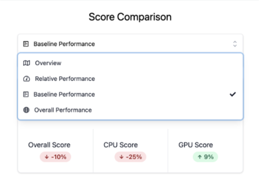Viewport: 259px width, 192px height.
Task: Collapse the list using the up-down chevron
Action: click(235, 44)
